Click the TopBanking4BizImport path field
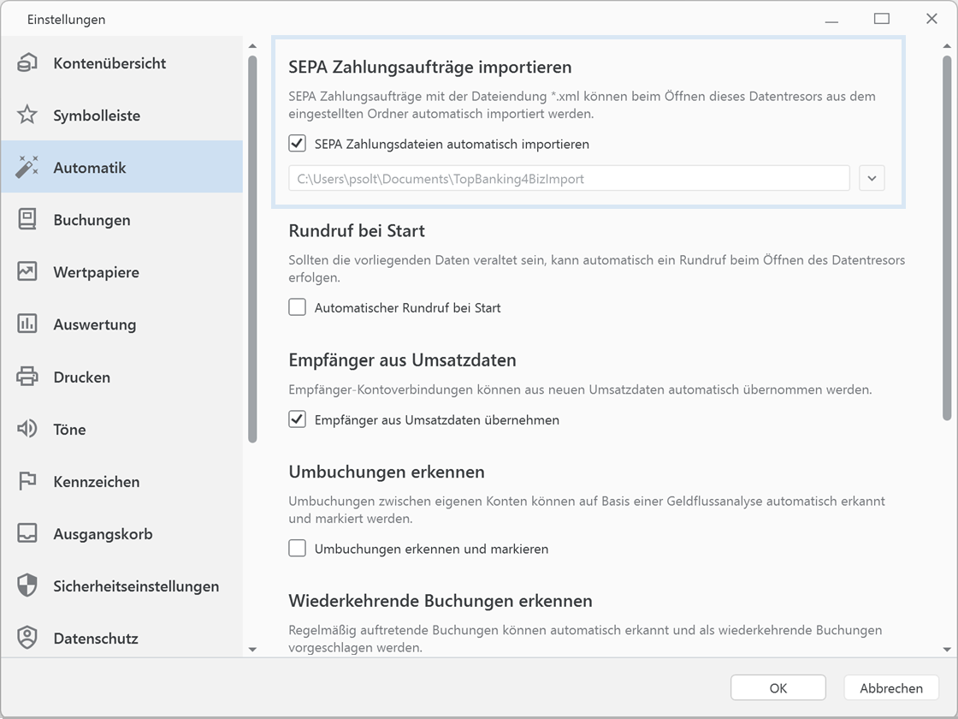The width and height of the screenshot is (958, 719). 569,178
